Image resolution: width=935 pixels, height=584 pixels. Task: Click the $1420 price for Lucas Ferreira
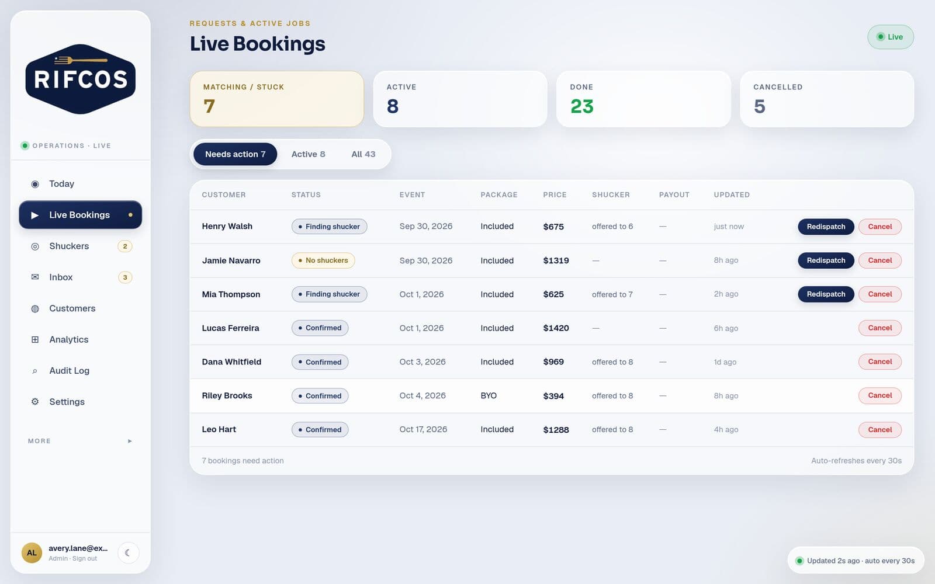click(x=556, y=328)
